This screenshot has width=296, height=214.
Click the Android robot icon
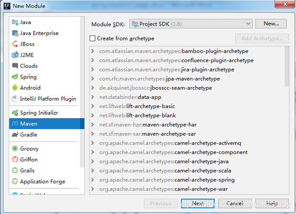pos(15,88)
